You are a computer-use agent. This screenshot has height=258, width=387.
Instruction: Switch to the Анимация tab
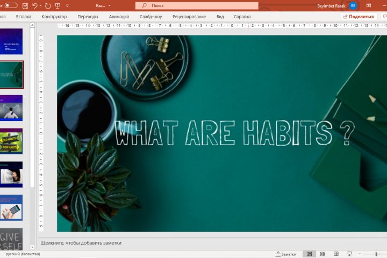[119, 17]
